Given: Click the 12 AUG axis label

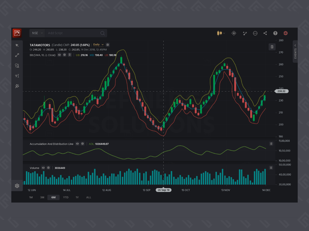Looking at the screenshot, I should pos(106,190).
